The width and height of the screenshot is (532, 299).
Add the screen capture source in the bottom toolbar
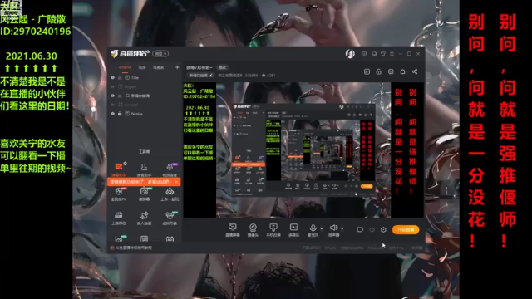[x=233, y=230]
